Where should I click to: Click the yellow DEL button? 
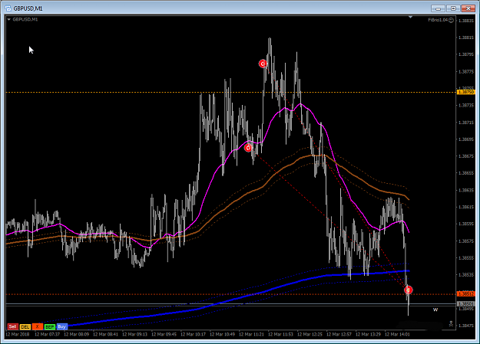(x=25, y=327)
